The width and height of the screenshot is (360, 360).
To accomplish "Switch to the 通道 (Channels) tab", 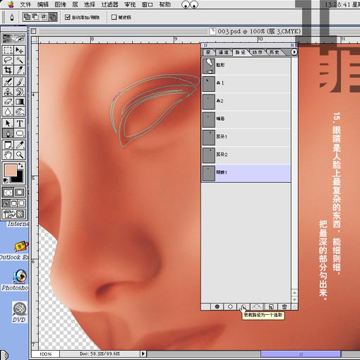I will (223, 52).
